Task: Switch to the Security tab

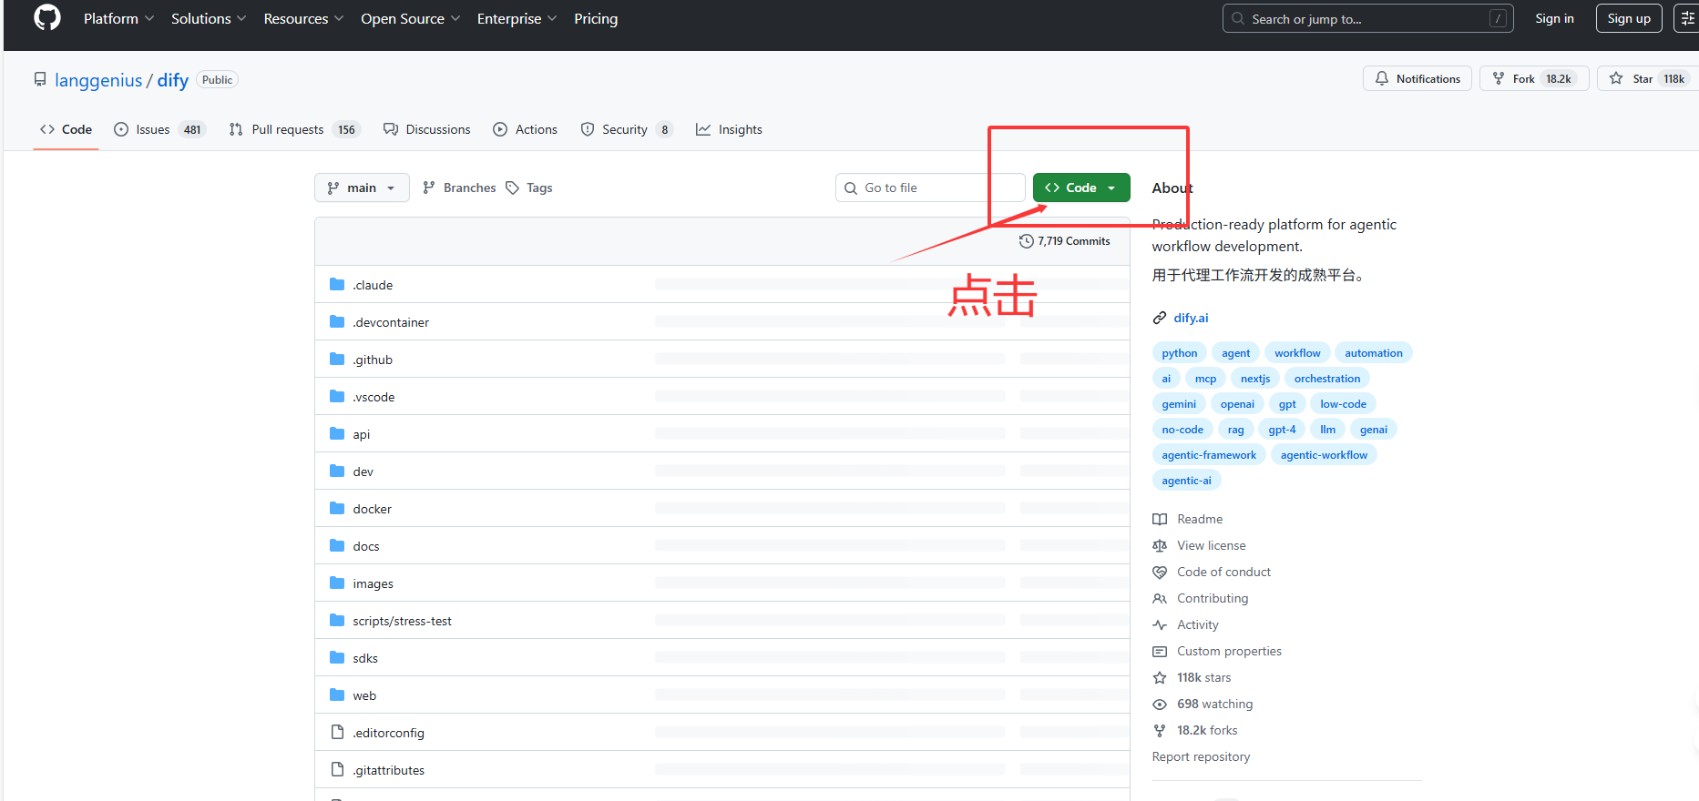Action: click(x=627, y=129)
